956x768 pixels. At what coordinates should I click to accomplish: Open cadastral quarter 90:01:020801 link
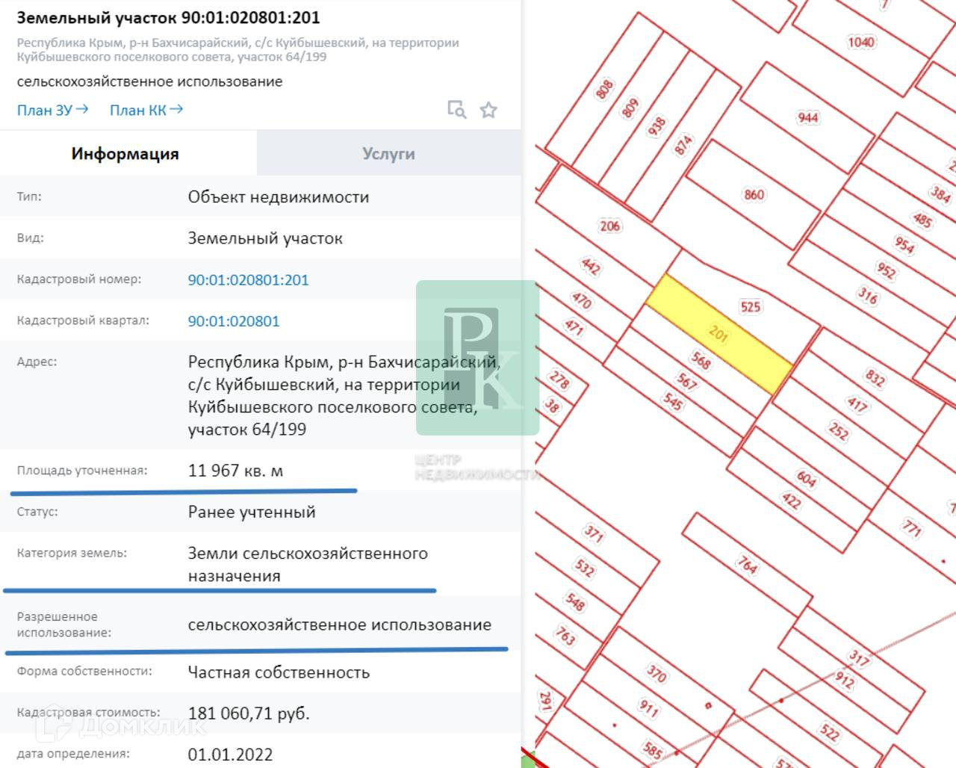(234, 321)
